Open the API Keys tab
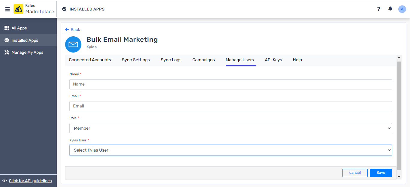 point(273,60)
